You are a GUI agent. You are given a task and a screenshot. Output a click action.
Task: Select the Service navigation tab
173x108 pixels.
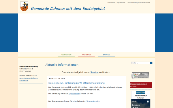click(x=107, y=55)
